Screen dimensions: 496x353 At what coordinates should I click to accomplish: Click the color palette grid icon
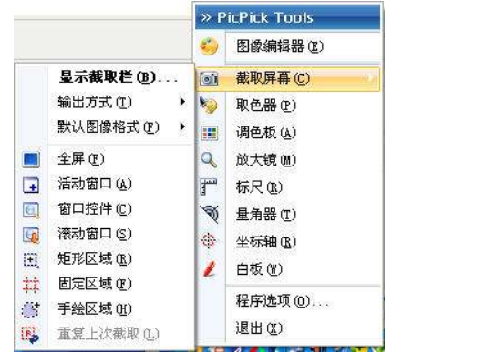[x=209, y=133]
